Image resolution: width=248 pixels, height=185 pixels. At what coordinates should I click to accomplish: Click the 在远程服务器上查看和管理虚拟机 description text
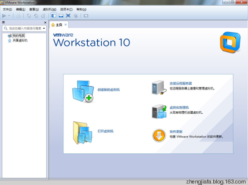point(192,89)
